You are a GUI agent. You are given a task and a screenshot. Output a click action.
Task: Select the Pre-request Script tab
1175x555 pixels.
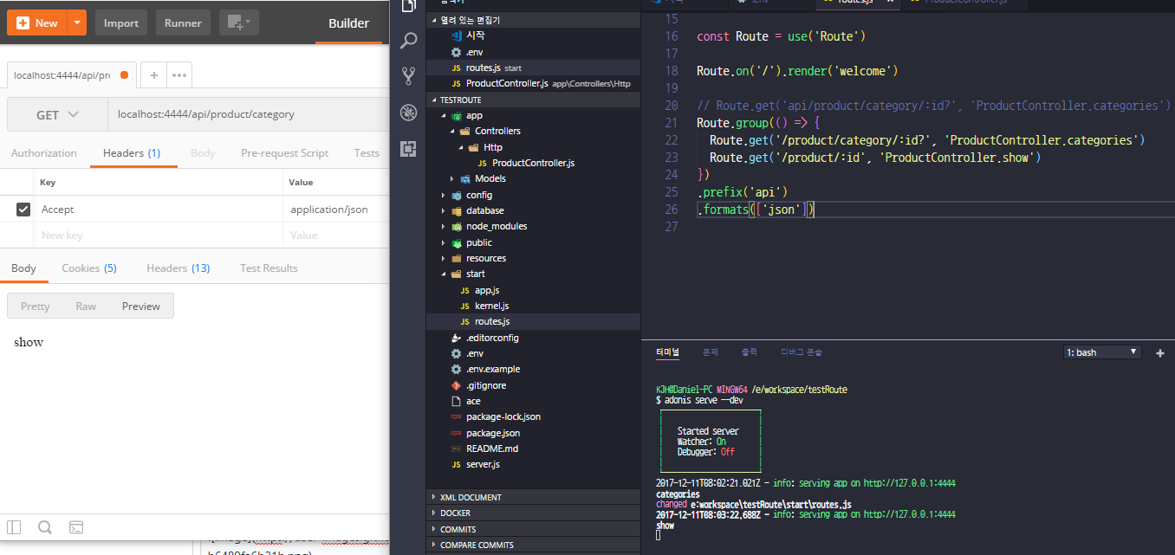tap(284, 153)
